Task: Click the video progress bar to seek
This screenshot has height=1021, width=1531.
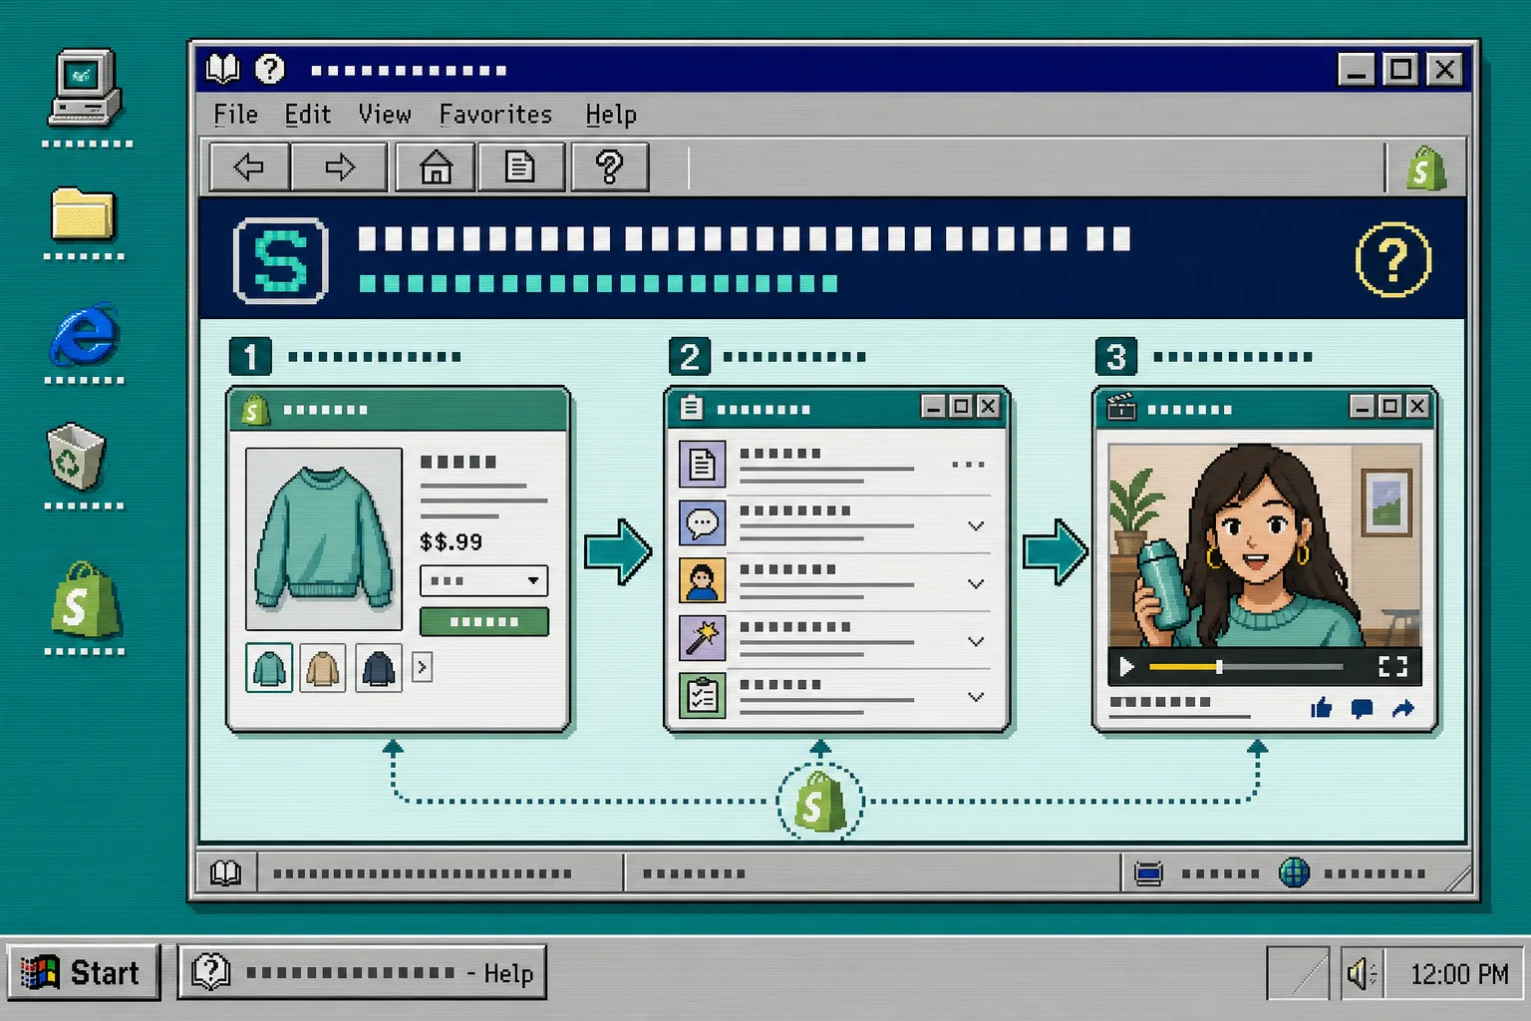Action: click(1246, 666)
